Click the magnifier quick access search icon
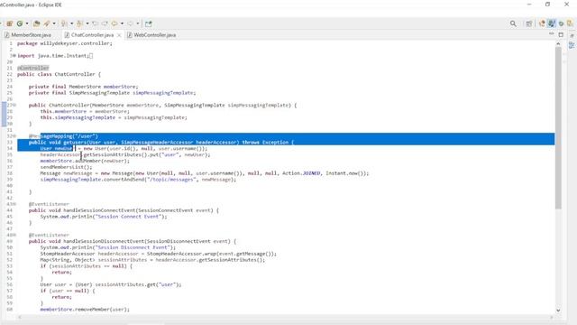 (x=513, y=23)
